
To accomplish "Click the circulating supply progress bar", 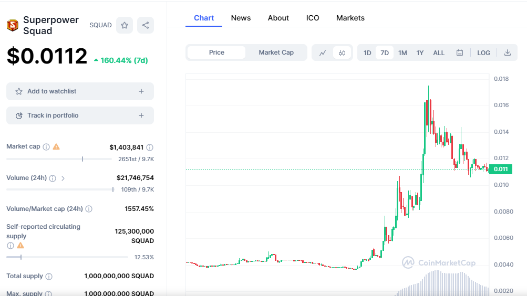I will point(67,257).
